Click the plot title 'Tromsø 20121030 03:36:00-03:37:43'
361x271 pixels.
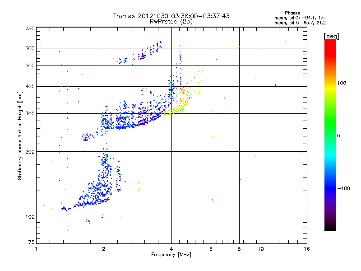171,16
